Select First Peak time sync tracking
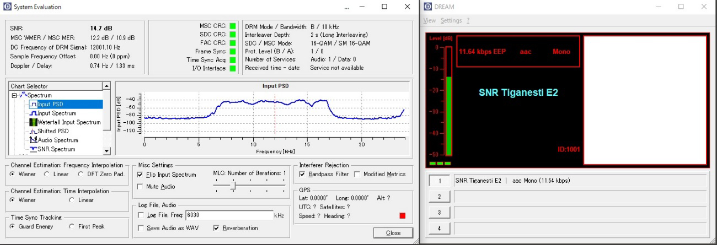Viewport: 717px width, 245px height. (72, 226)
